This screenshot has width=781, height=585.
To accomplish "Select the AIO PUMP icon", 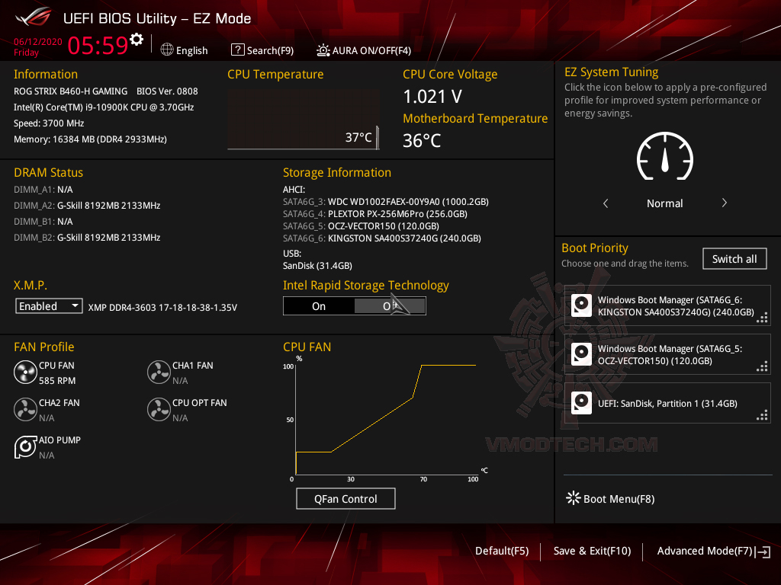I will 25,446.
